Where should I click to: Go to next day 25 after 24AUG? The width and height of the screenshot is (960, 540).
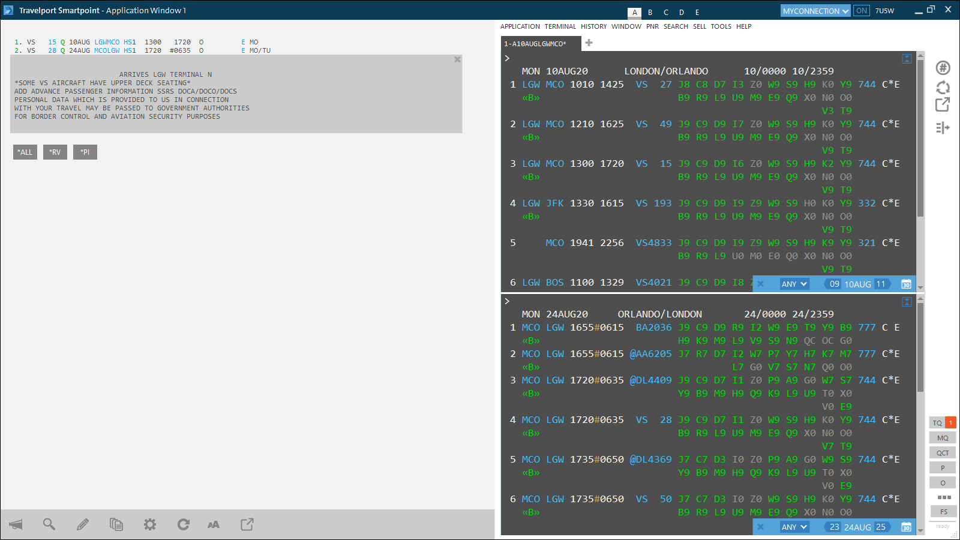click(x=881, y=527)
